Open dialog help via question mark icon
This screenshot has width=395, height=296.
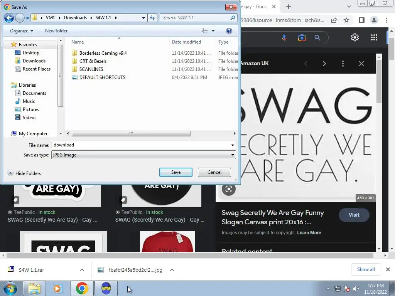229,31
